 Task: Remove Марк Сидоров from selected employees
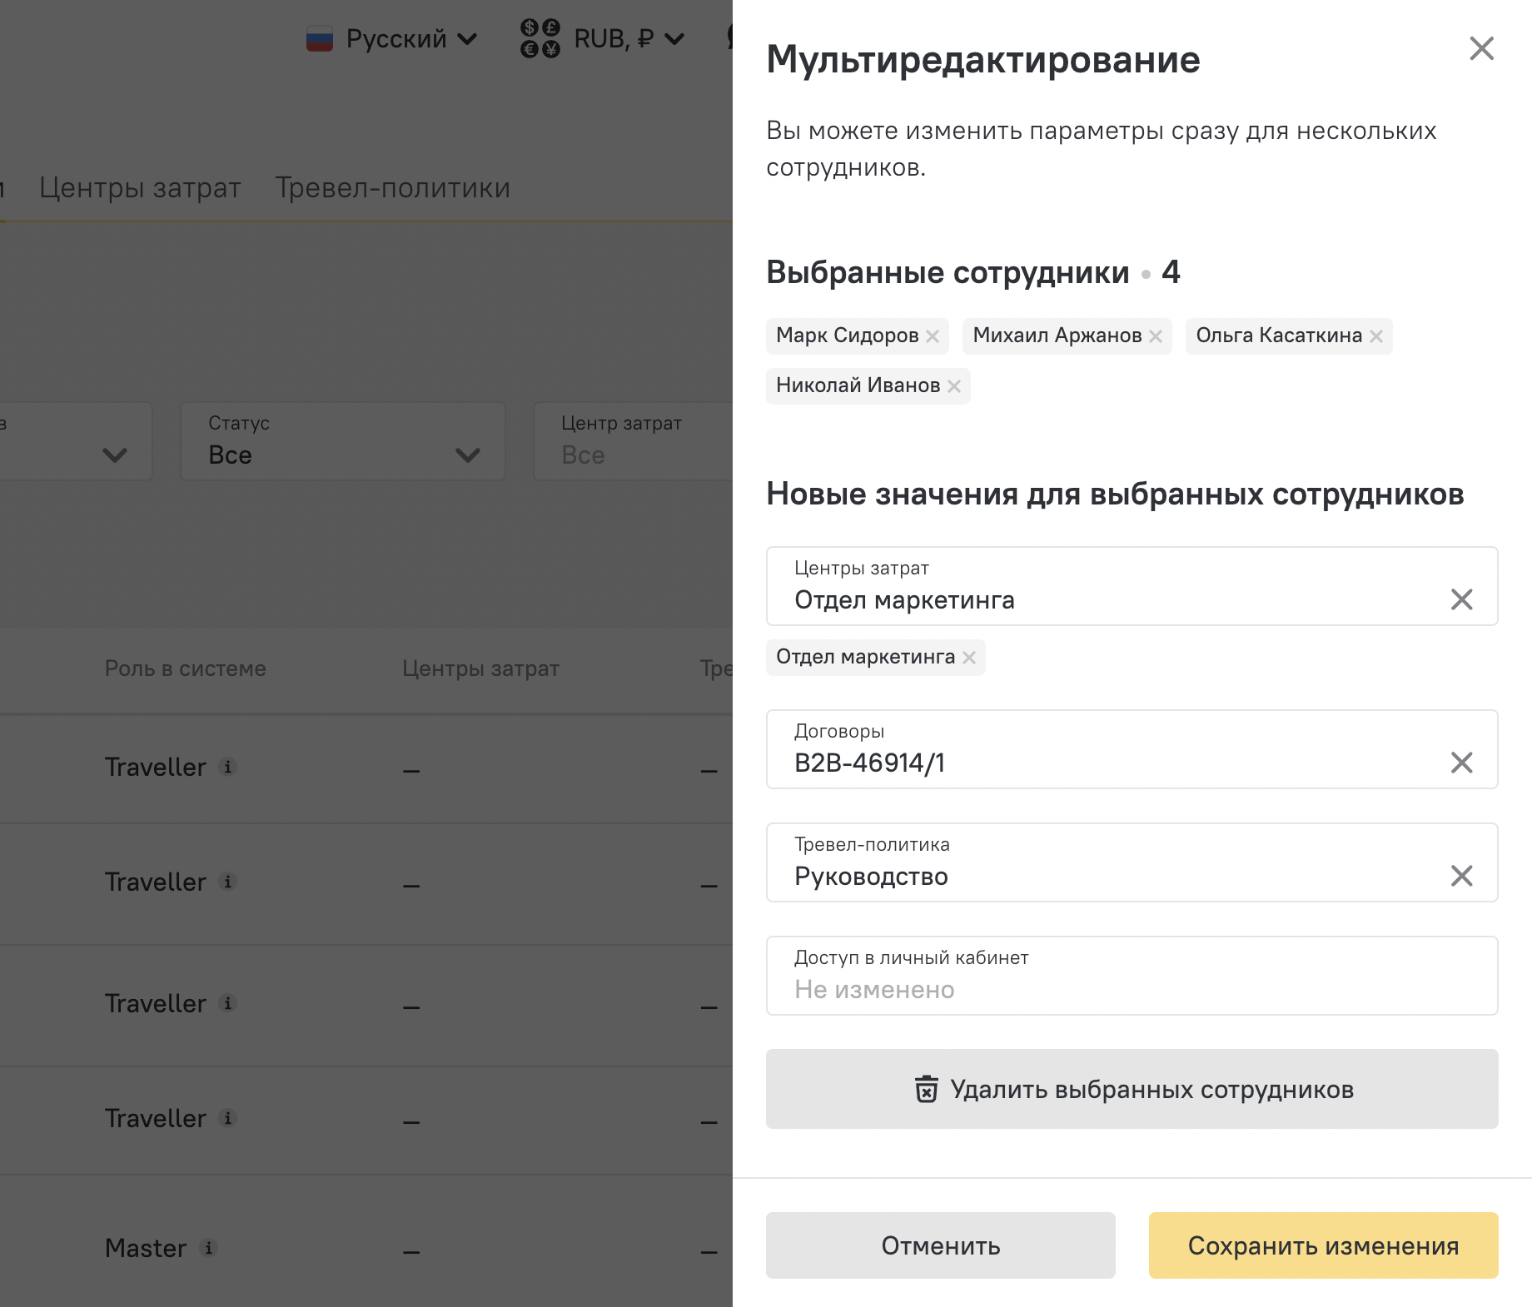point(933,336)
